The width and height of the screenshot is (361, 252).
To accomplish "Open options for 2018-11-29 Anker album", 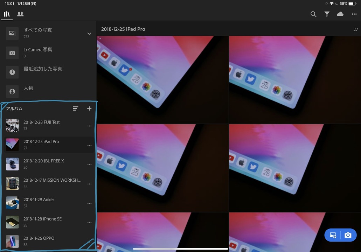I will coord(89,203).
